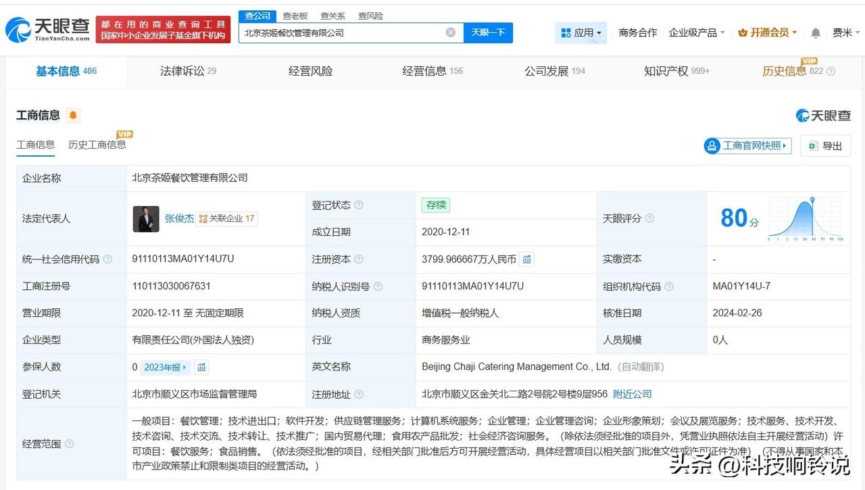Open the chart icon beside 3799.966667万人民币
865x490 pixels.
point(527,259)
